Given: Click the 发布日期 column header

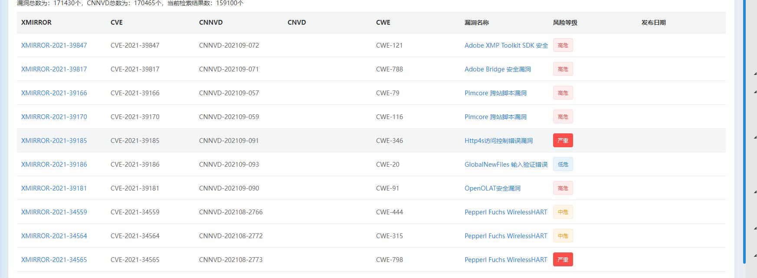Looking at the screenshot, I should 654,23.
